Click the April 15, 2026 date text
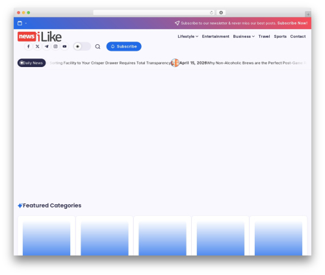325x275 pixels. coord(193,63)
